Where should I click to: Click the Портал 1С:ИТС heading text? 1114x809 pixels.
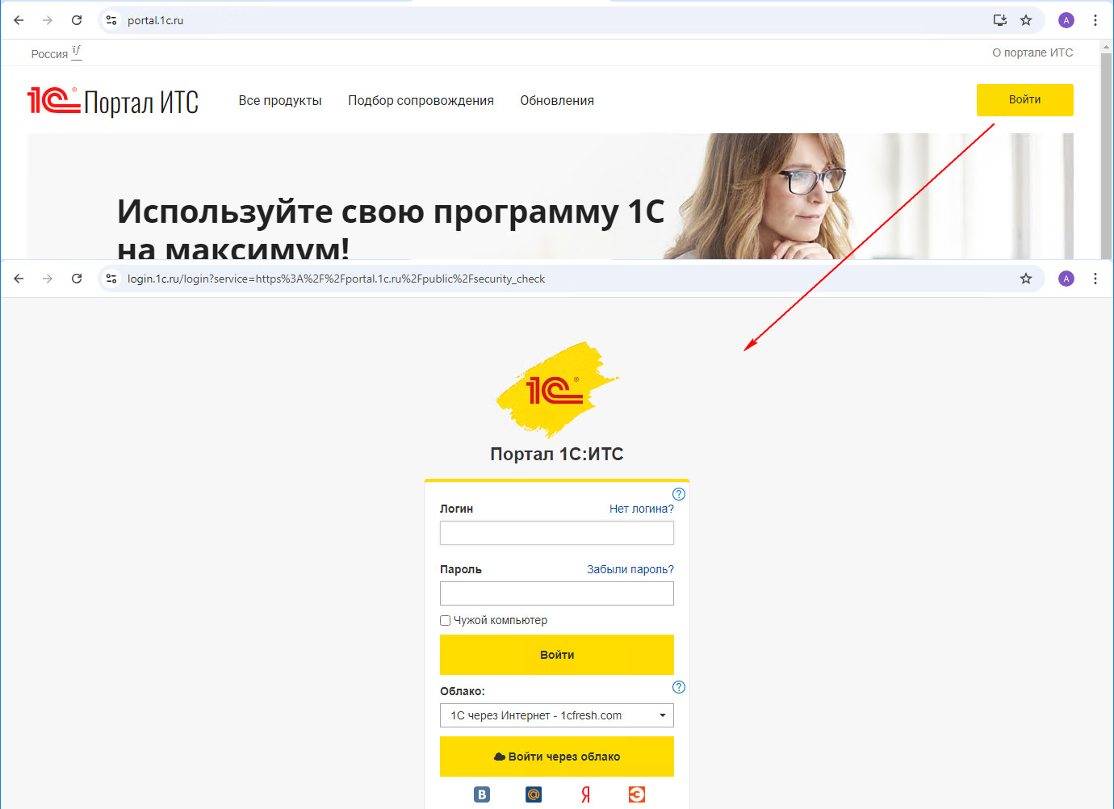[557, 454]
